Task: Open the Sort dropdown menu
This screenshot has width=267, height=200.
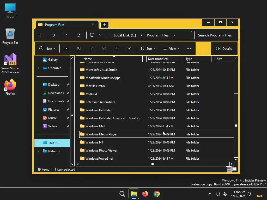Action: 148,49
